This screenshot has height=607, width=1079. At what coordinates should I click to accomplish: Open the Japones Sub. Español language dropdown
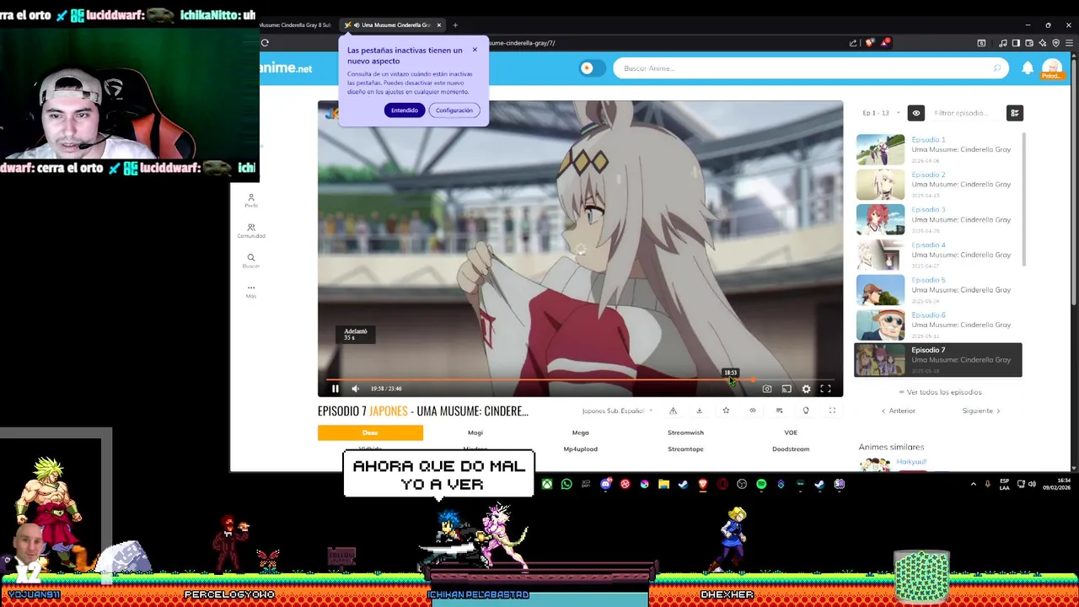coord(617,411)
